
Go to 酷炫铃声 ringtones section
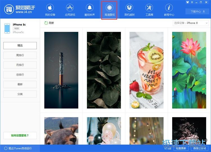point(89,10)
